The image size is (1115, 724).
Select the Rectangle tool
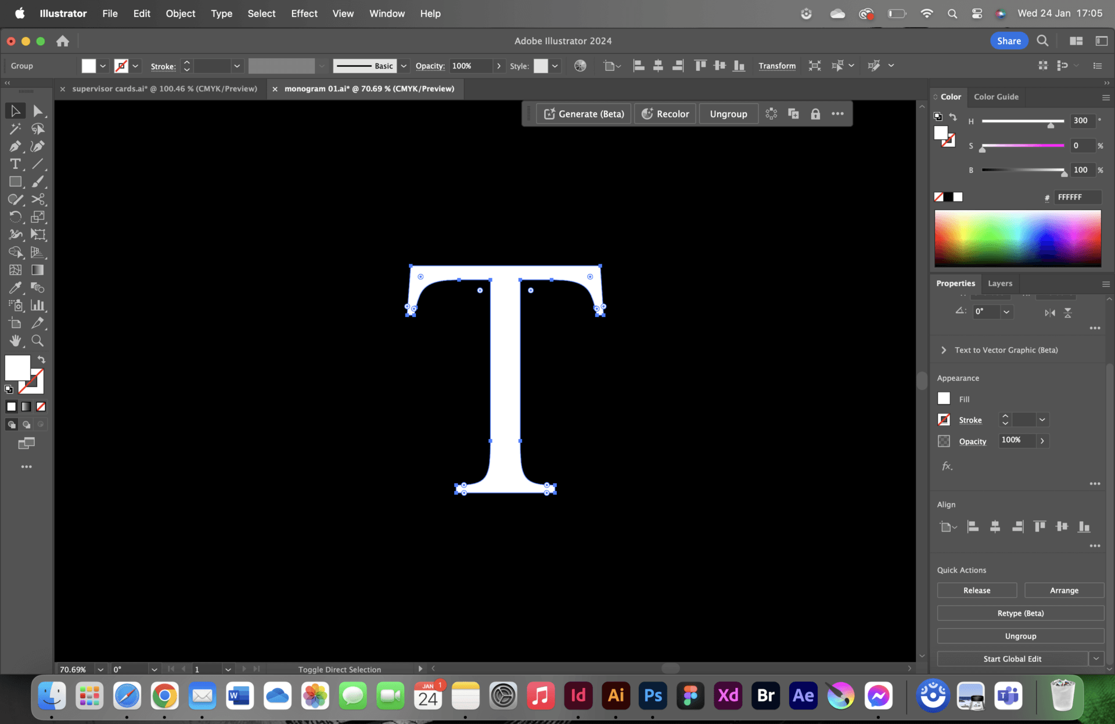[15, 182]
